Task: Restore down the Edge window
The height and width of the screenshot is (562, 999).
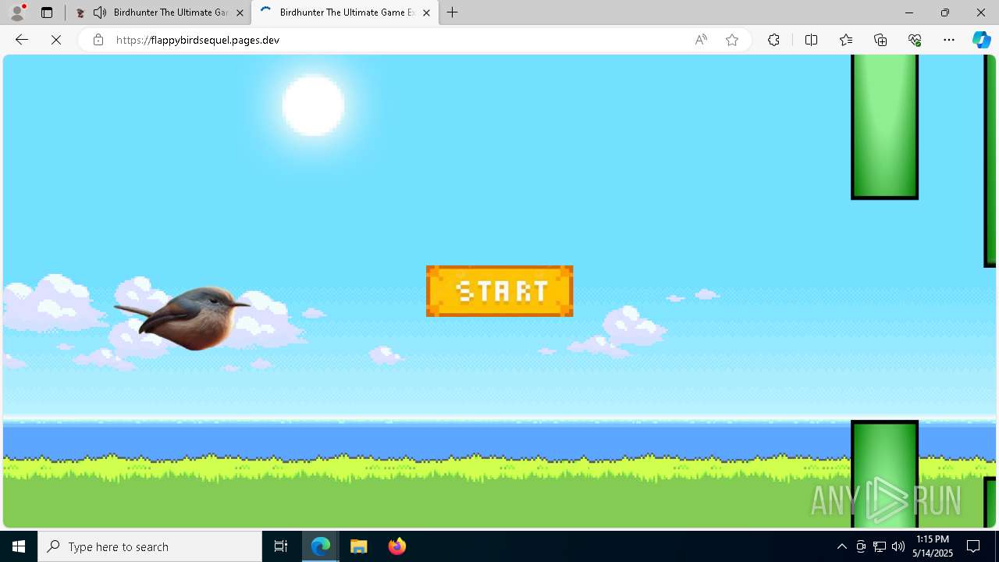Action: (945, 12)
